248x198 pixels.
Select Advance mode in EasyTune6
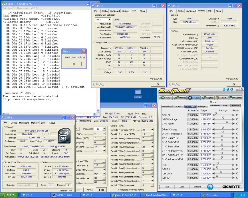[x=235, y=105]
